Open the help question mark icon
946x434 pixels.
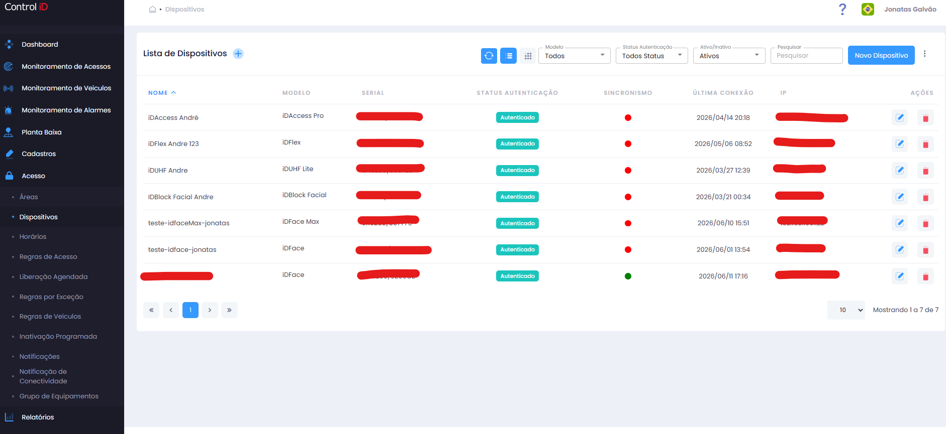[x=842, y=9]
